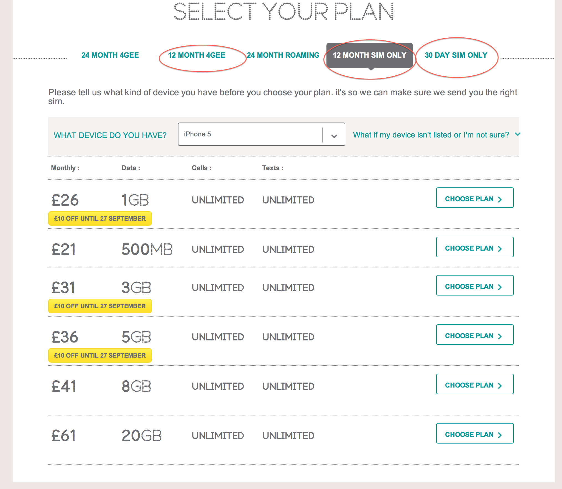Click the device dropdown chevron arrow

(334, 136)
